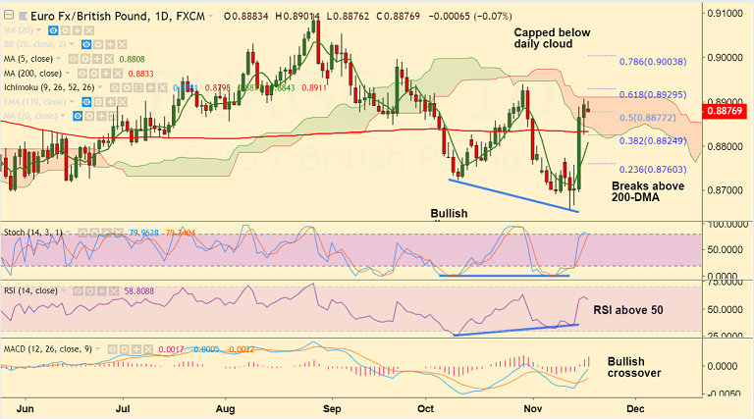
Task: Hide the RSI (14, close) indicator
Action: (78, 291)
